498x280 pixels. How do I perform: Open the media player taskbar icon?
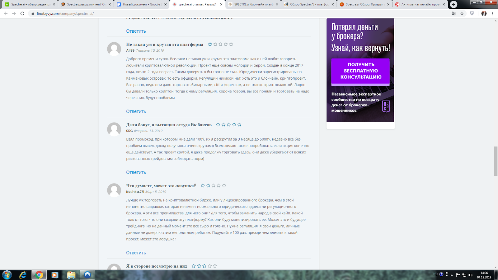(x=55, y=275)
